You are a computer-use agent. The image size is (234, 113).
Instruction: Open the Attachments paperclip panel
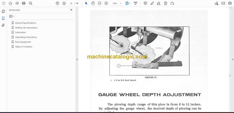[x=3, y=25]
